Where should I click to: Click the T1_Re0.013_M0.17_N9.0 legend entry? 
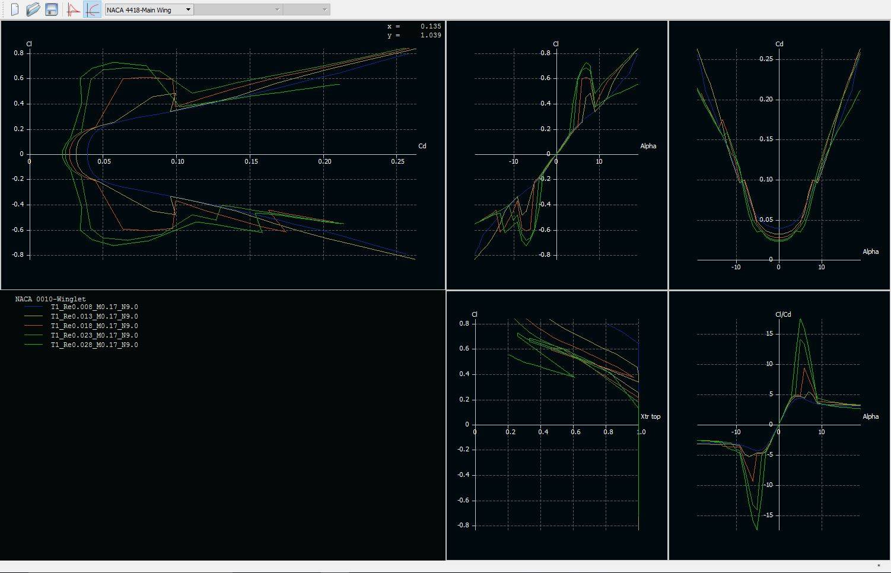(x=94, y=317)
